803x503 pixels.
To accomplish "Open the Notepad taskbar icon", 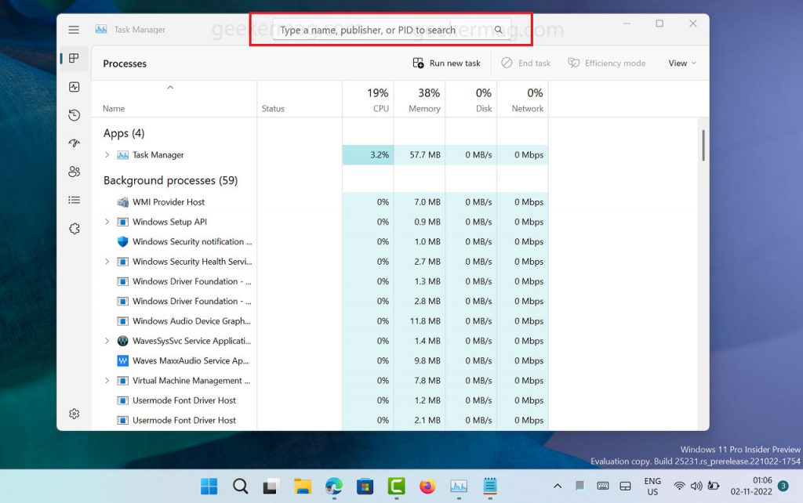I will pos(490,486).
